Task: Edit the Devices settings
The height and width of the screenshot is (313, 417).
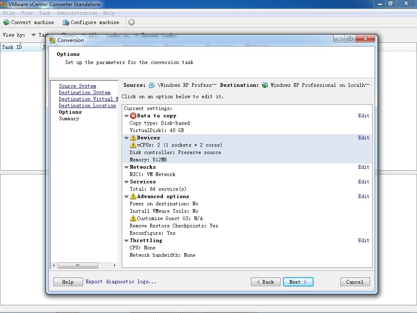Action: [x=364, y=138]
